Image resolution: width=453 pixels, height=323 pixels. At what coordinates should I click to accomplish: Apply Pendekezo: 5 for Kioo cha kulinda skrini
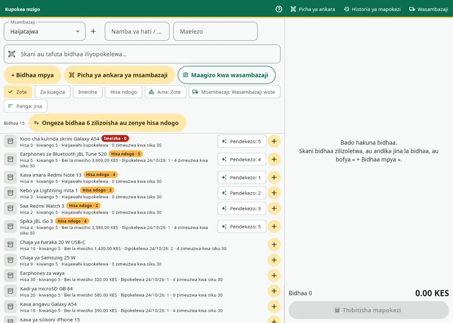242,141
